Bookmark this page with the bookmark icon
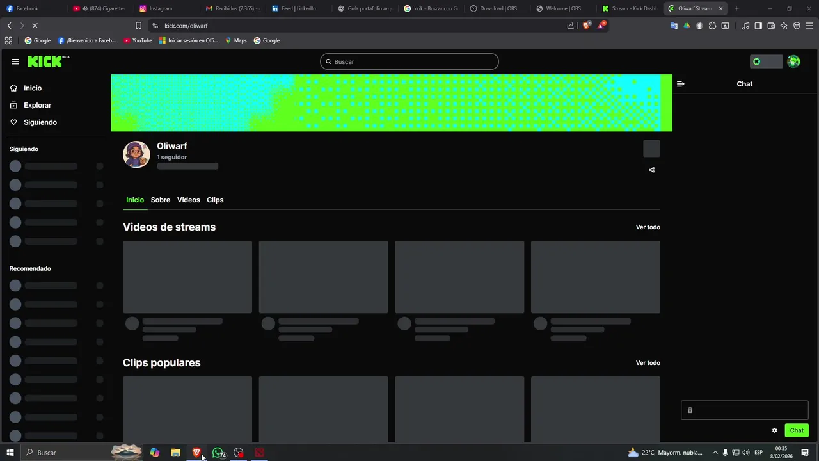Viewport: 819px width, 461px height. pyautogui.click(x=138, y=26)
